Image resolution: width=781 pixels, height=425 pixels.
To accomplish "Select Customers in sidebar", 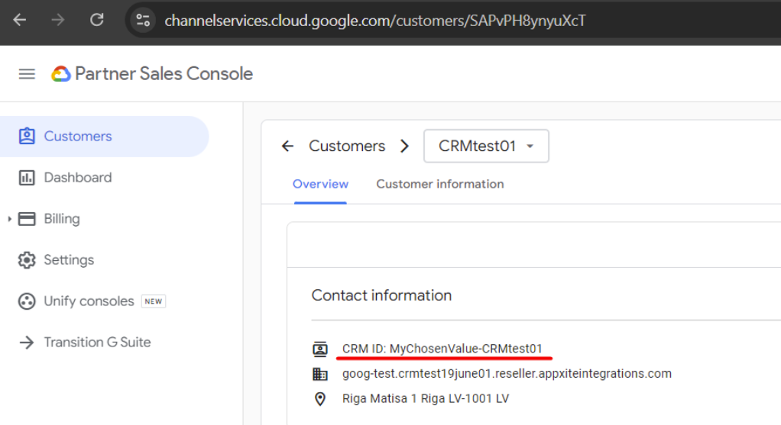I will [x=104, y=137].
